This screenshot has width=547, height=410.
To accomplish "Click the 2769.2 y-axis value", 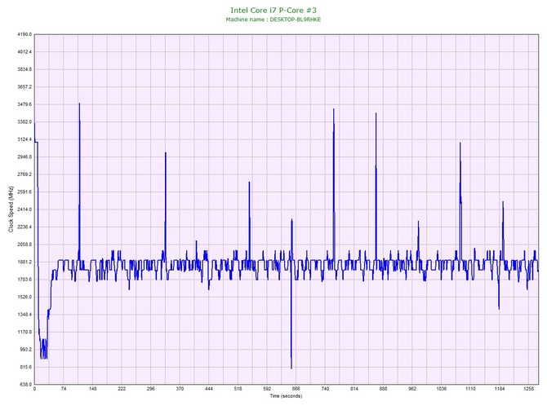I will [x=24, y=174].
